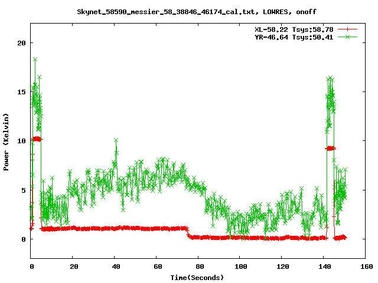The image size is (378, 283).
Task: Click the green spike point at 40 seconds
Action: 116,140
